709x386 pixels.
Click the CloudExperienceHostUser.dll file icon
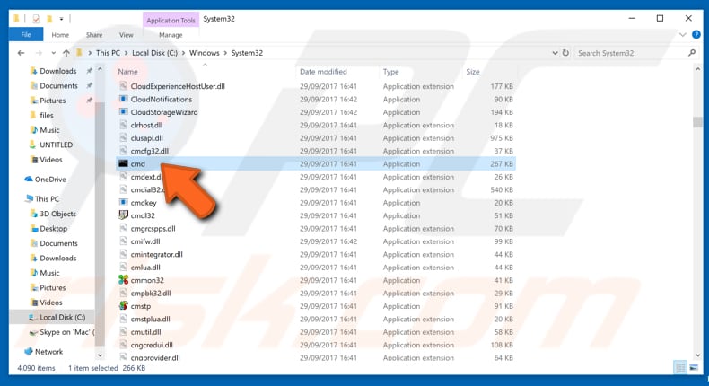pos(123,86)
